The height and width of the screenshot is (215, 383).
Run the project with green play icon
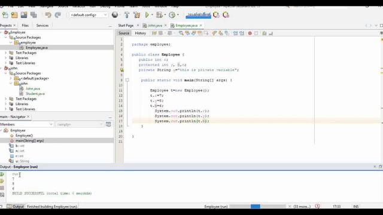[147, 15]
